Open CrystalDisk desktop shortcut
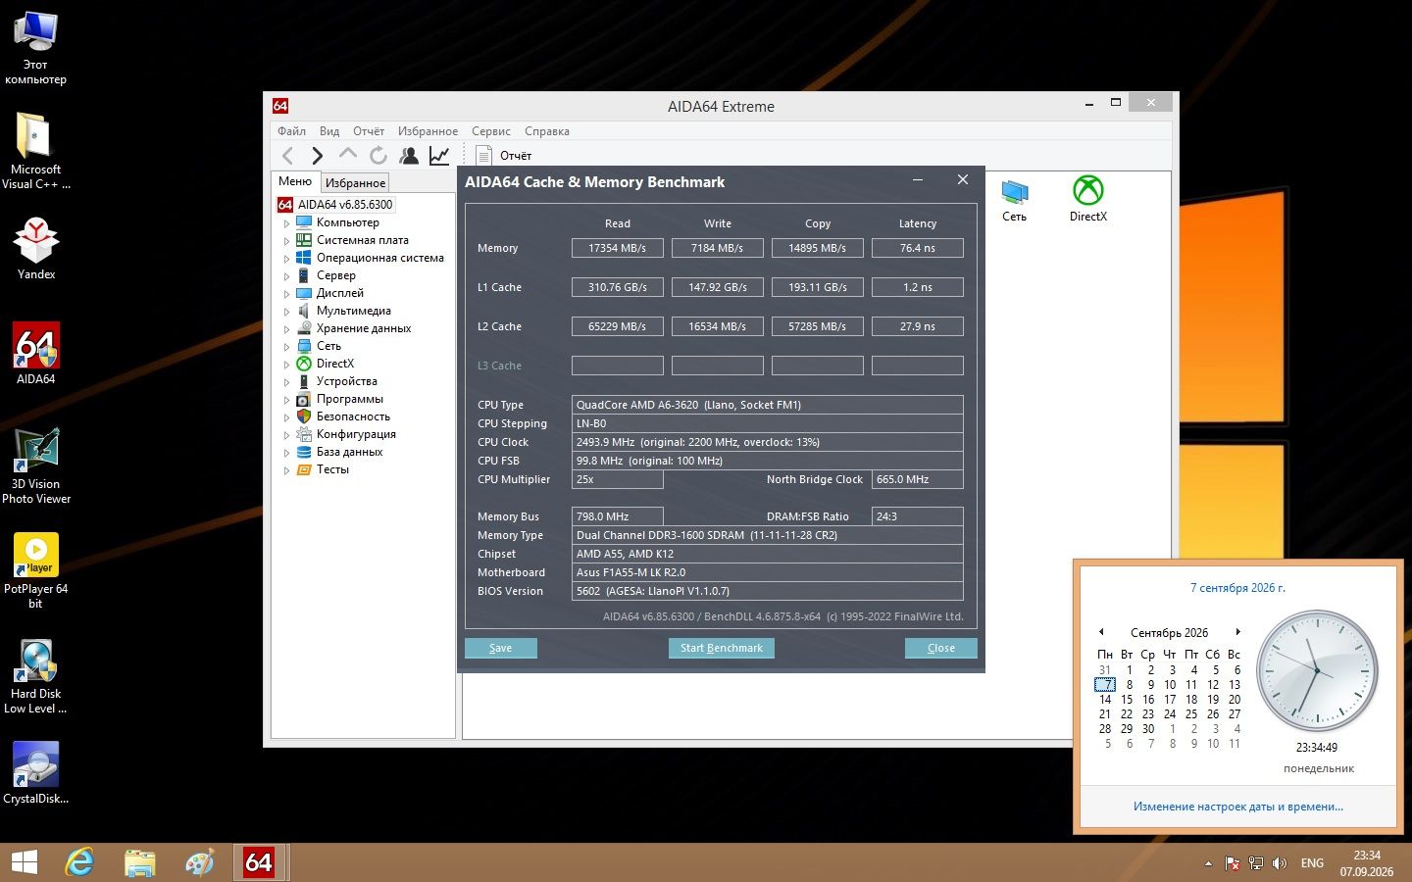This screenshot has height=882, width=1412. click(x=36, y=773)
